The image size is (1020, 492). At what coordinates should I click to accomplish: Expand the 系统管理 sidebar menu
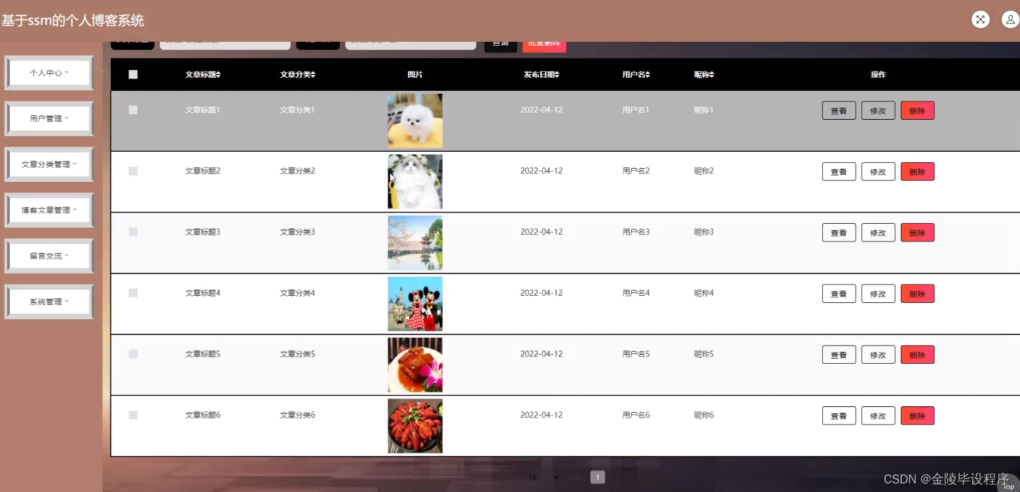point(48,301)
